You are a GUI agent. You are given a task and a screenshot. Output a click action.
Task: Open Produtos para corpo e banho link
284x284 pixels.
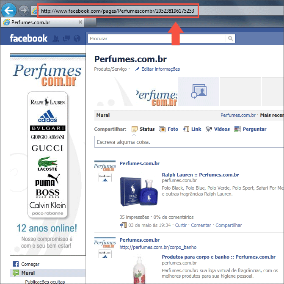[x=218, y=257]
